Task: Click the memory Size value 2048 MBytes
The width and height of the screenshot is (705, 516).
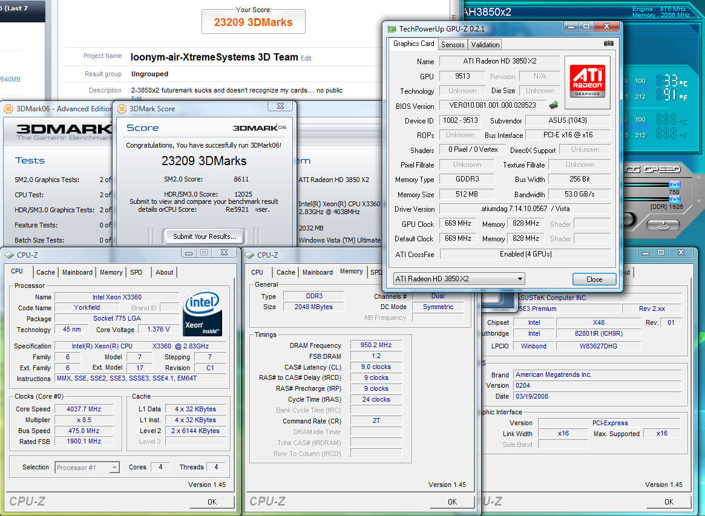Action: click(314, 307)
